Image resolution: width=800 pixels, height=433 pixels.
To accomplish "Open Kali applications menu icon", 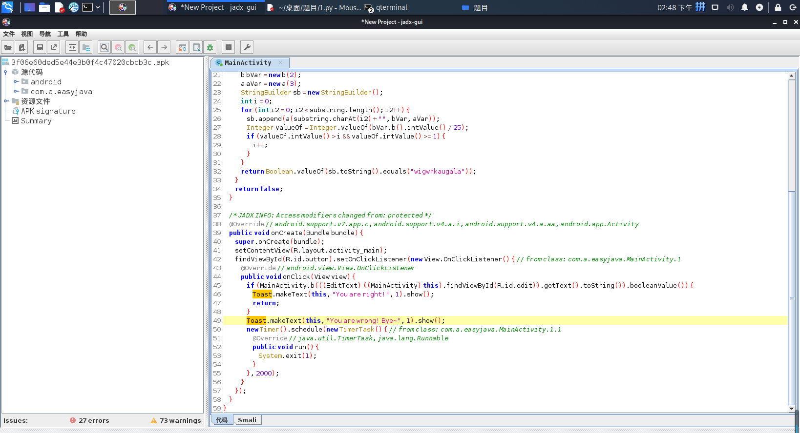I will point(7,7).
